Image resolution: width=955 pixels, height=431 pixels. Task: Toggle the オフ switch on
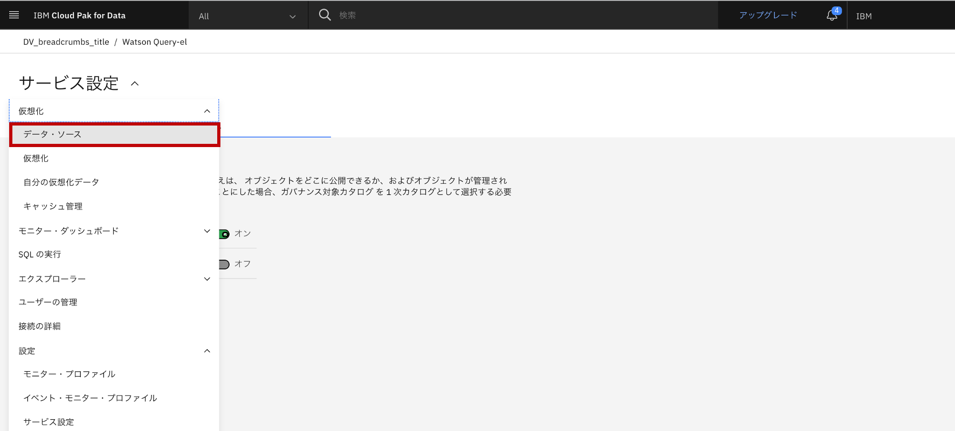[224, 264]
